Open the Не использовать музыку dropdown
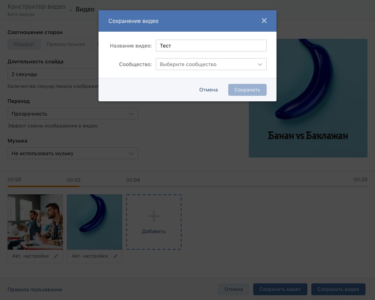 click(x=73, y=153)
